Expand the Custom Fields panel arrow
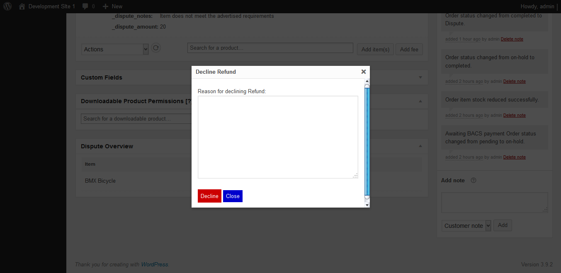The image size is (561, 273). pyautogui.click(x=420, y=77)
